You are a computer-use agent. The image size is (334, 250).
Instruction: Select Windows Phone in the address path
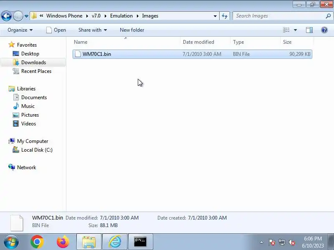[64, 16]
